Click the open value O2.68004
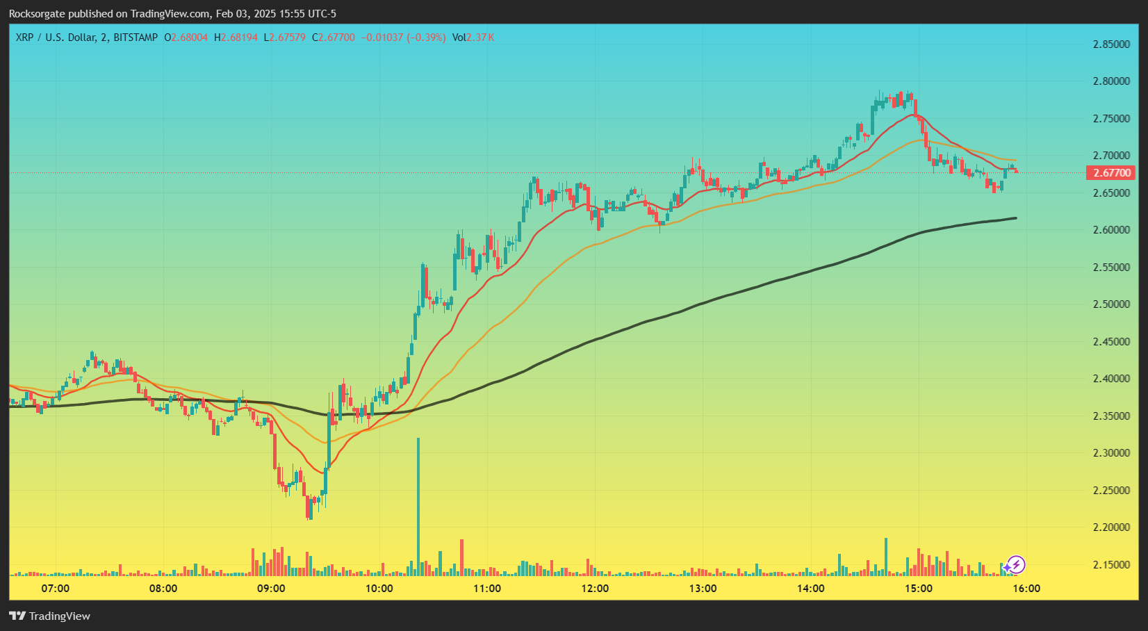The height and width of the screenshot is (631, 1148). [x=186, y=38]
